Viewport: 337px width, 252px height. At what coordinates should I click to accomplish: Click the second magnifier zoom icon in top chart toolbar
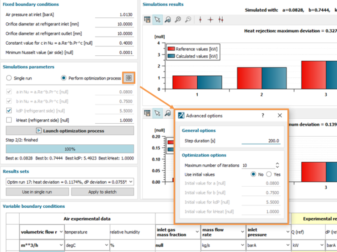tap(178, 19)
